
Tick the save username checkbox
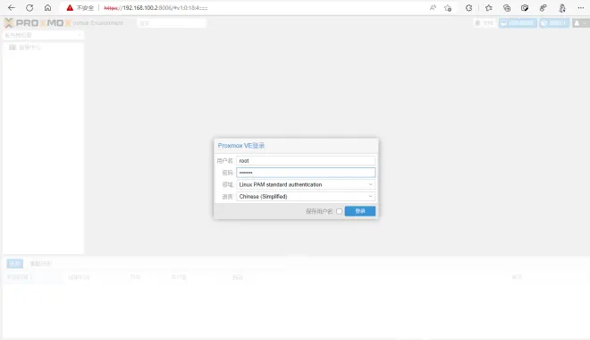coord(339,211)
